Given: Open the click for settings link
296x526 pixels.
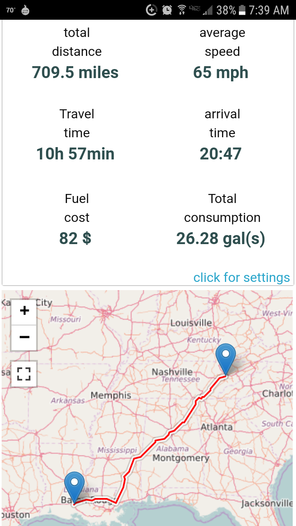Looking at the screenshot, I should 242,278.
